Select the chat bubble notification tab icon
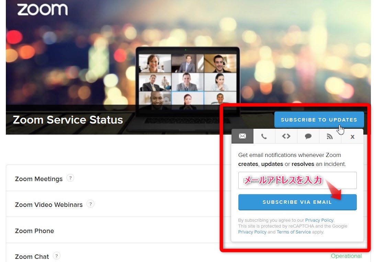Screen dimensions: 374x262 308,136
